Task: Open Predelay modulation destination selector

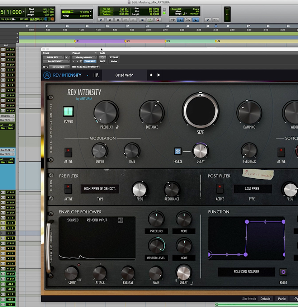Action: click(x=156, y=231)
